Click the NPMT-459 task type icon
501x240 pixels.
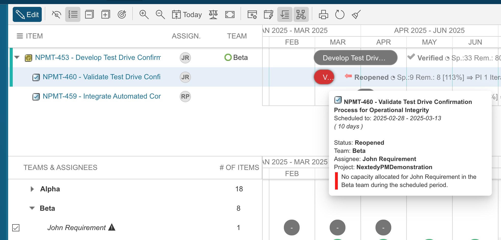pos(36,97)
